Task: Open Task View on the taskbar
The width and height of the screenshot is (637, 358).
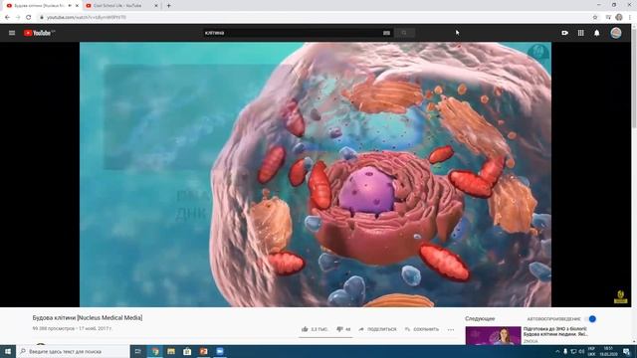Action: pos(138,351)
